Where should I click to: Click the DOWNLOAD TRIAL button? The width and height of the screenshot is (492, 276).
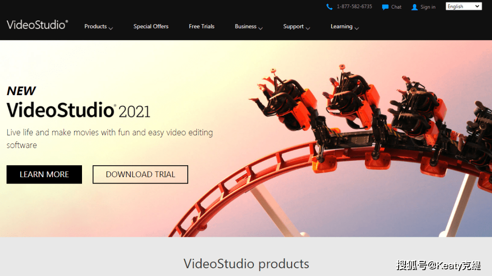[140, 174]
